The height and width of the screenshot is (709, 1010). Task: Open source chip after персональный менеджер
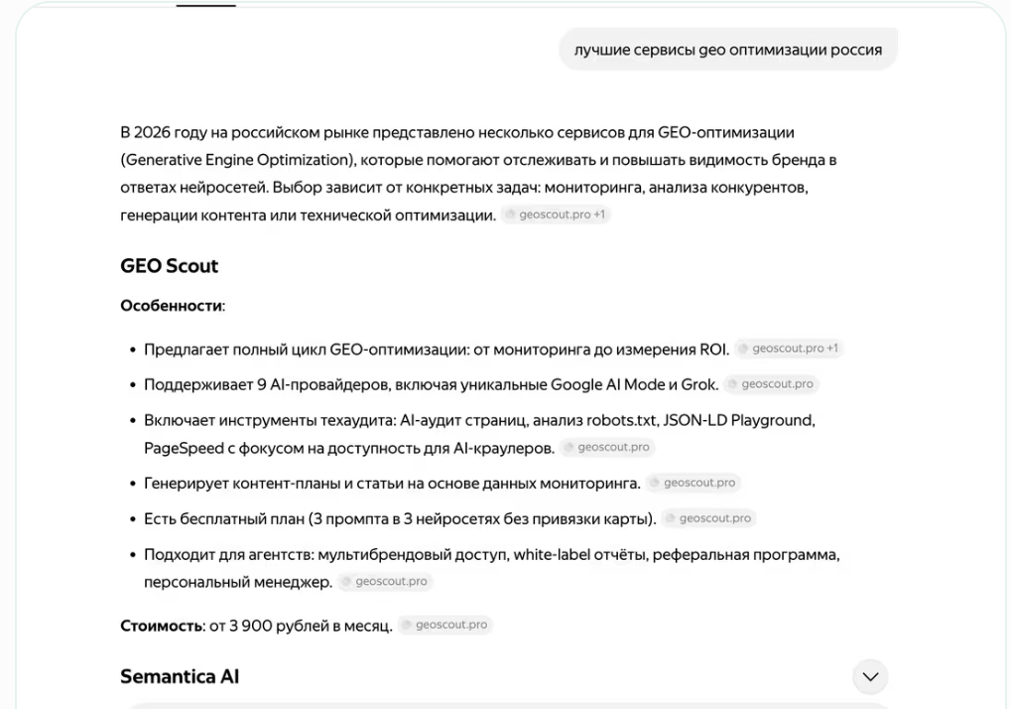(385, 582)
